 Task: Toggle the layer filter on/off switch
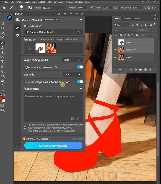pos(155,24)
